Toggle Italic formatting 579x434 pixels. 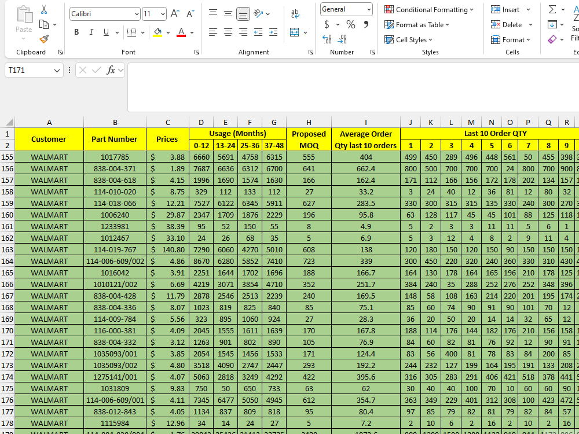point(91,32)
